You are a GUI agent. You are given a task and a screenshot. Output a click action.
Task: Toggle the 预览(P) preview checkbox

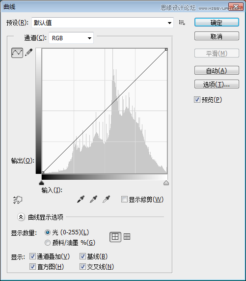pos(197,99)
